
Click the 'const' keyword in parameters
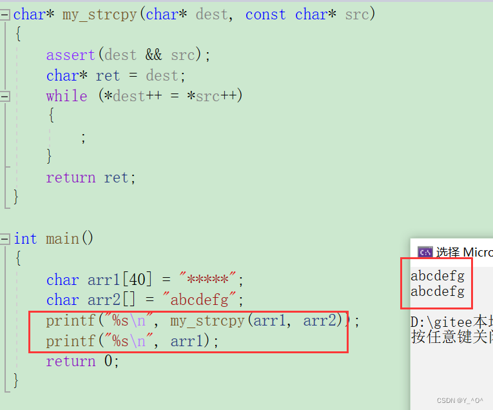(266, 15)
